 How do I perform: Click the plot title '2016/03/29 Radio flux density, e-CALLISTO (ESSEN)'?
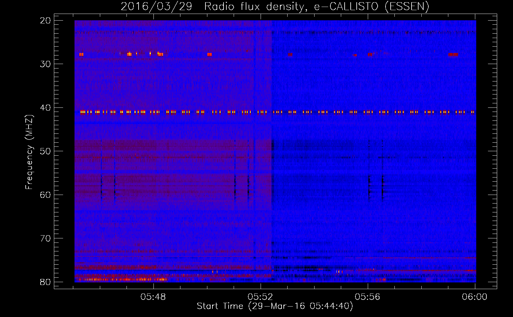tap(275, 6)
